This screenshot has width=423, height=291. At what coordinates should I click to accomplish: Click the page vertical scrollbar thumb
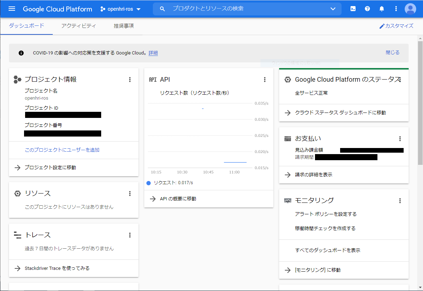420,103
